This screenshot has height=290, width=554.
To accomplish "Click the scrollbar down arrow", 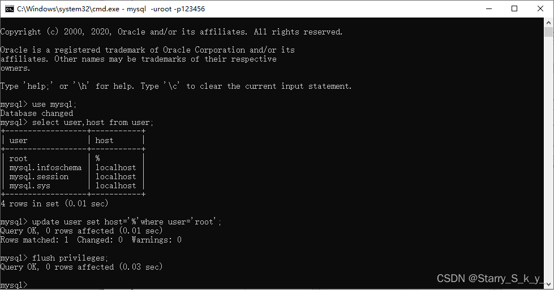I will pyautogui.click(x=549, y=284).
